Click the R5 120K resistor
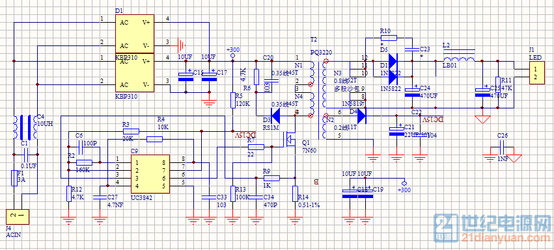Image resolution: width=554 pixels, height=250 pixels. [233, 100]
